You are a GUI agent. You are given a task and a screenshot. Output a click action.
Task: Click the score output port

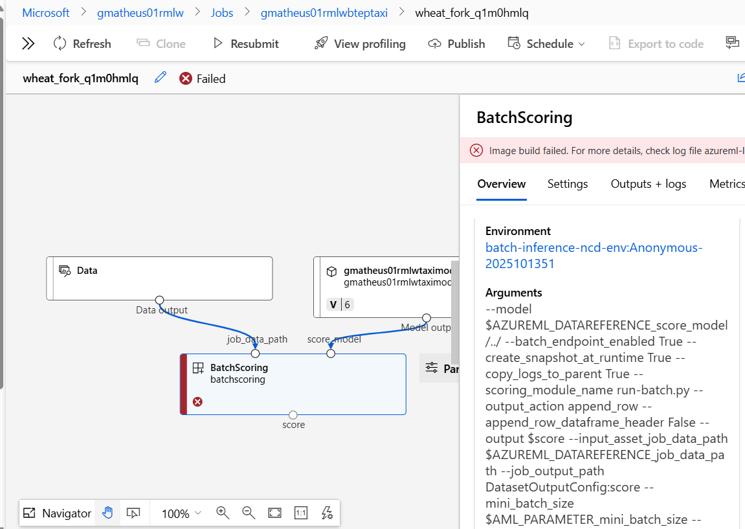click(293, 415)
